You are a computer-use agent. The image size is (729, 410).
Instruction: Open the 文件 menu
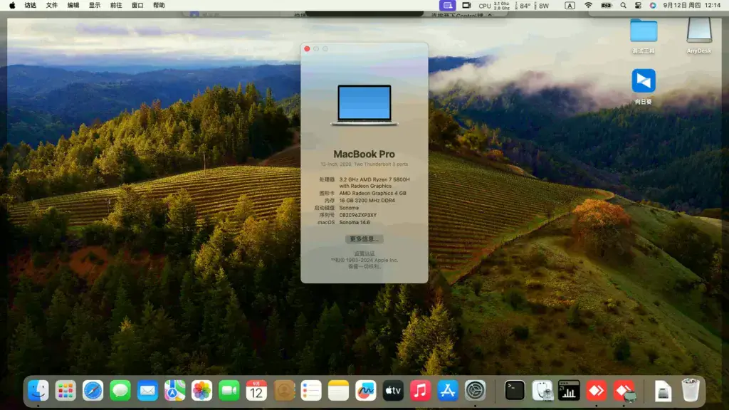point(52,6)
